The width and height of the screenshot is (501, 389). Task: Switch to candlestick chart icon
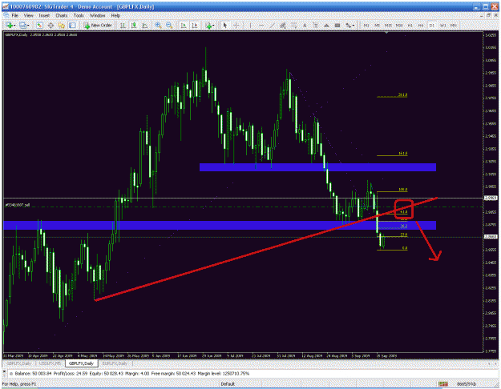coord(134,26)
